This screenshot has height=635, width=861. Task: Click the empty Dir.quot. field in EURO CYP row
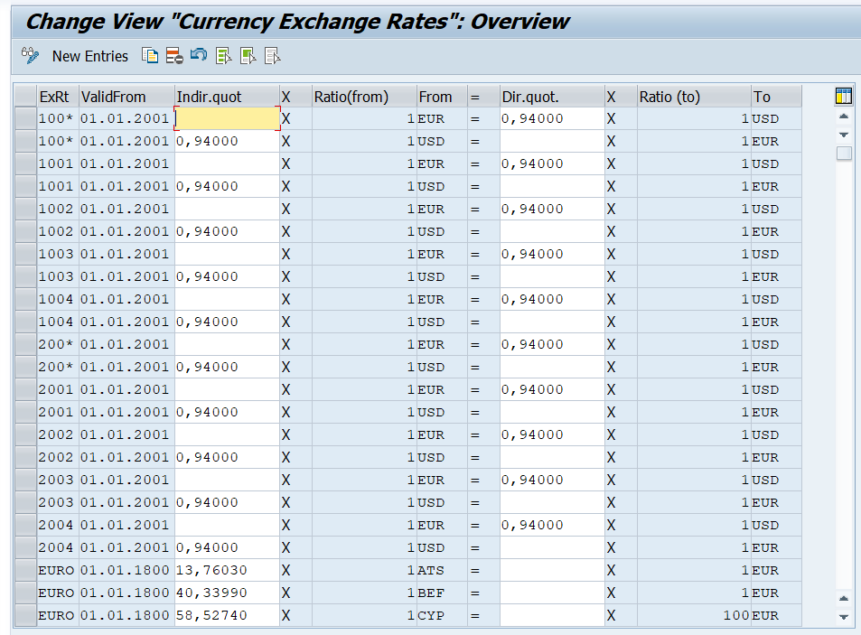coord(552,615)
